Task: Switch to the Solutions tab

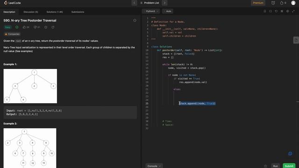Action: point(55,12)
